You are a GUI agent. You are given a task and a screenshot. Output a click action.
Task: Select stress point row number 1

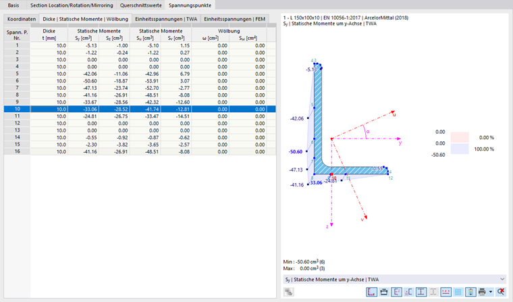[x=17, y=45]
